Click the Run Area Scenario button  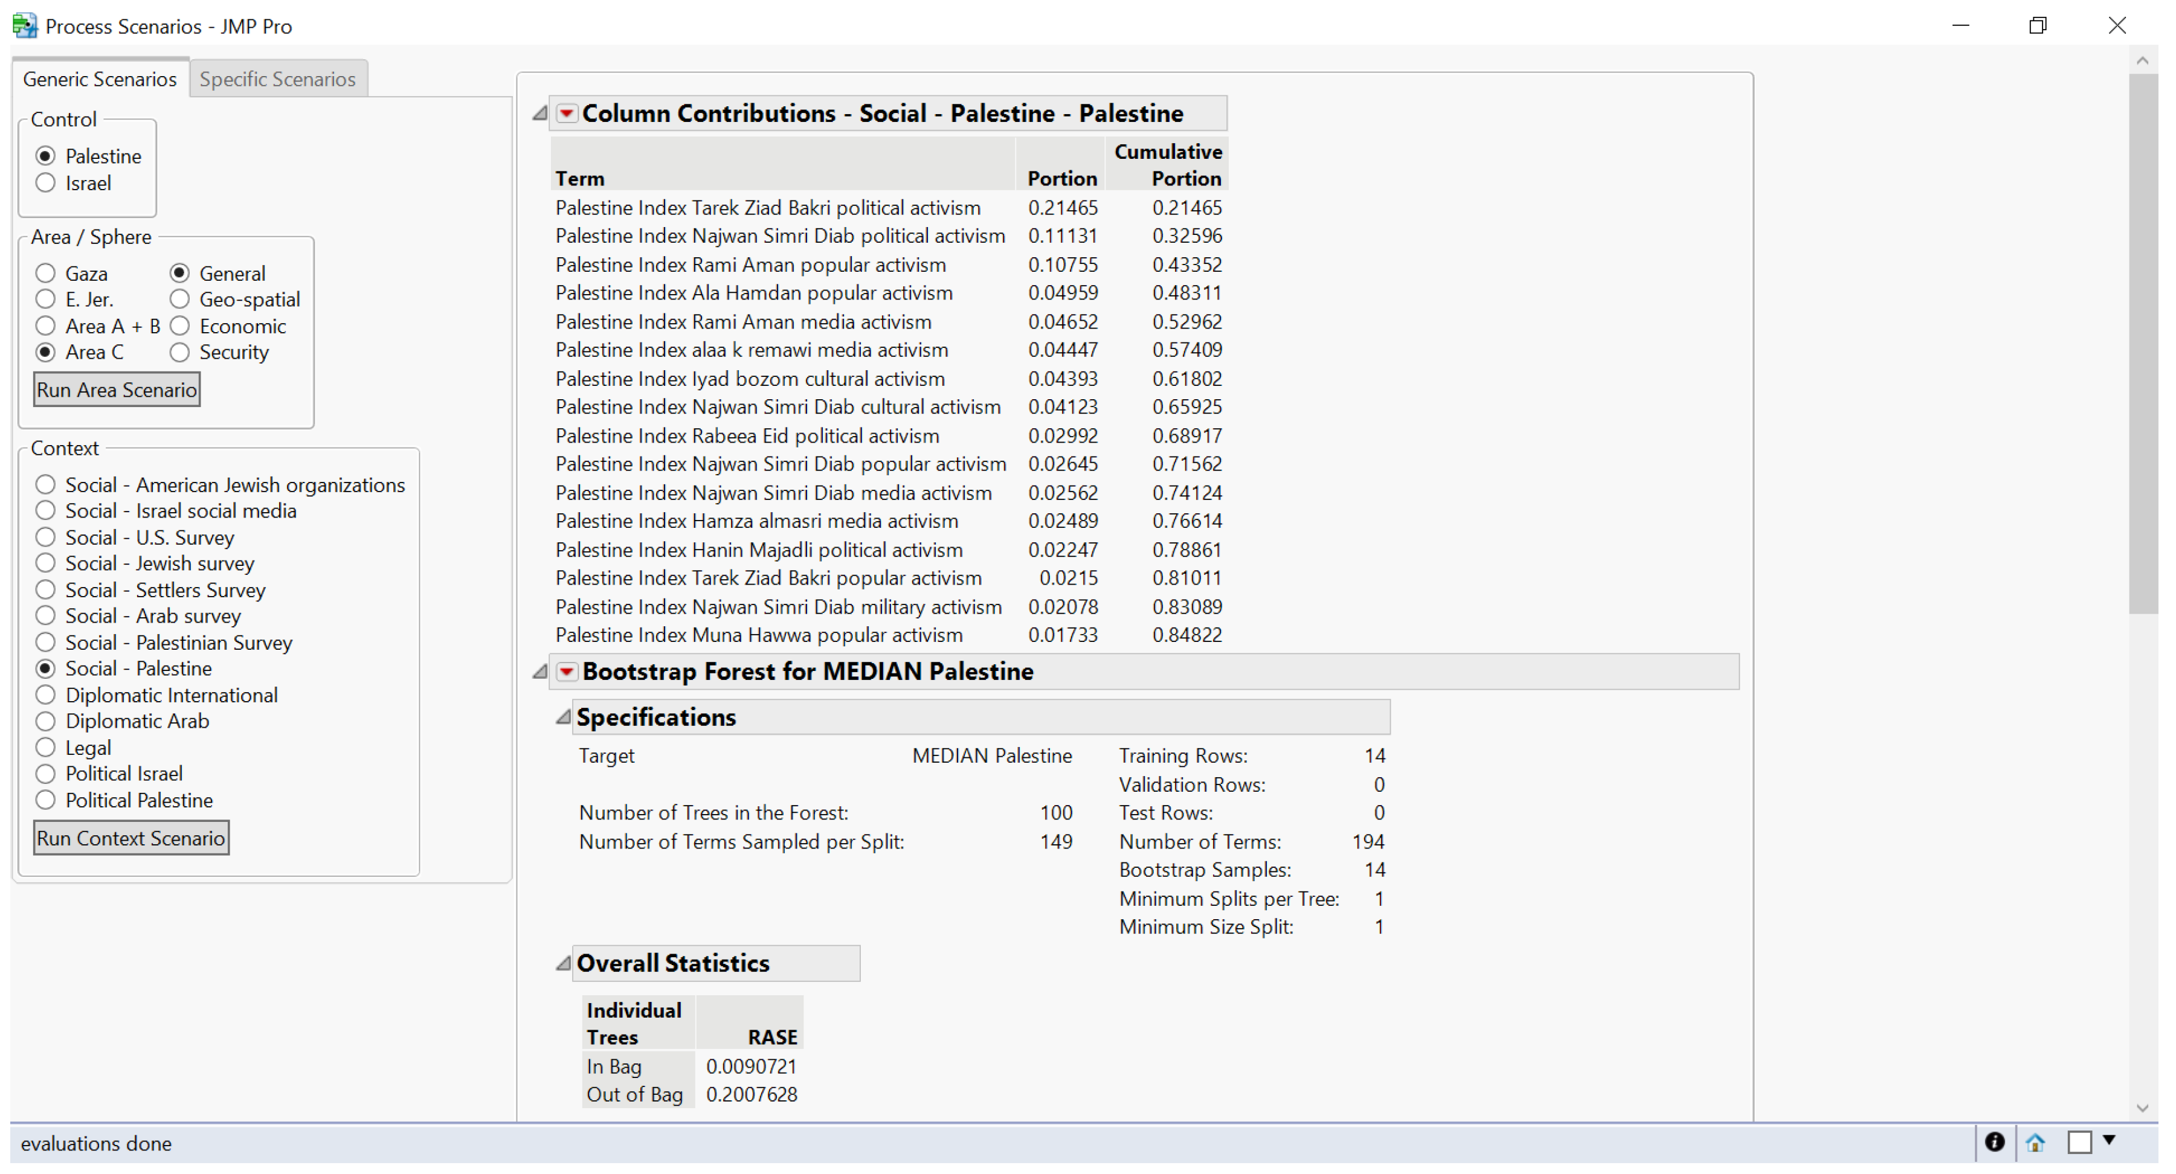116,390
